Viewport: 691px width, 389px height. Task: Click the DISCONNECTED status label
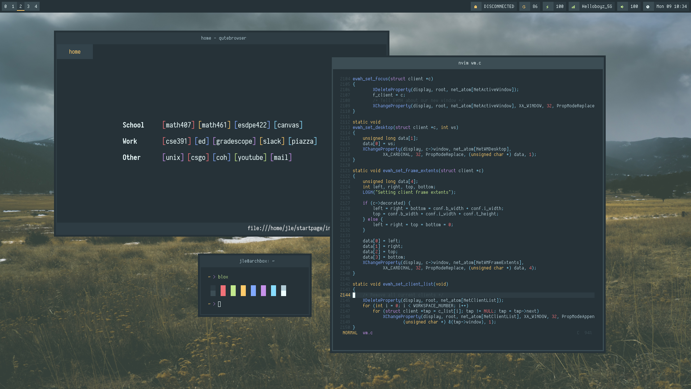tap(499, 6)
